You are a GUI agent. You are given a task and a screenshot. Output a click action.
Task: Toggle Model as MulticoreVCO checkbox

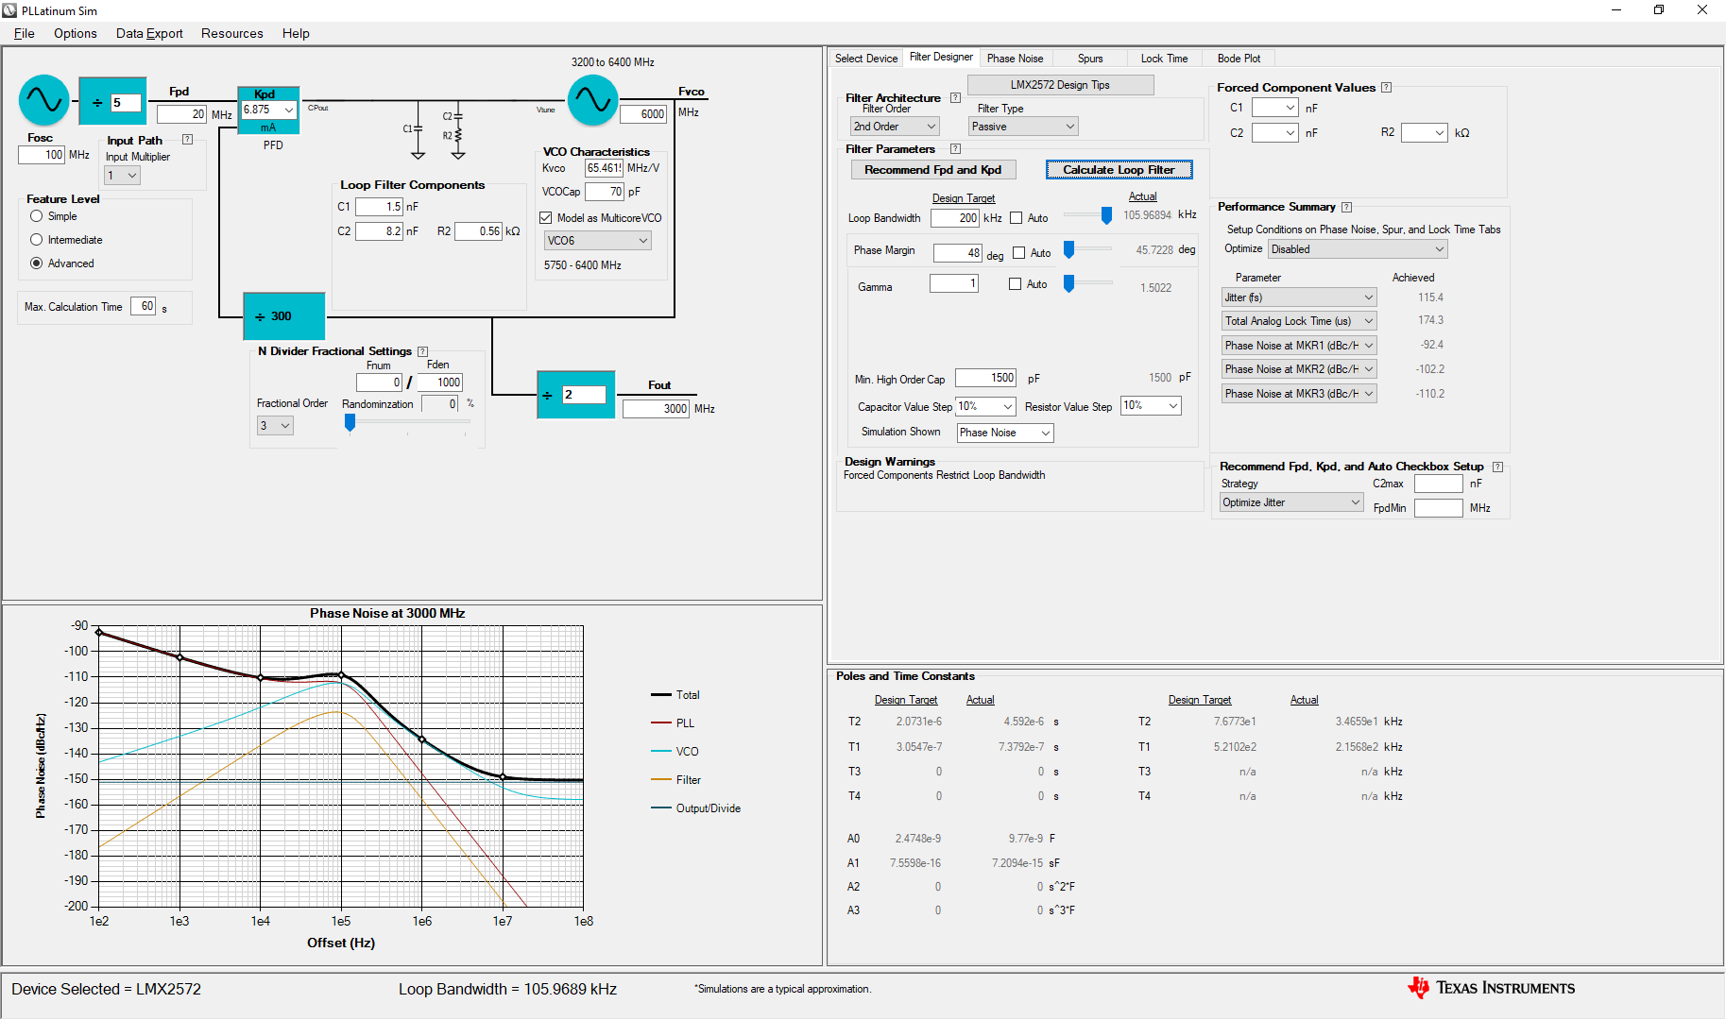click(546, 218)
